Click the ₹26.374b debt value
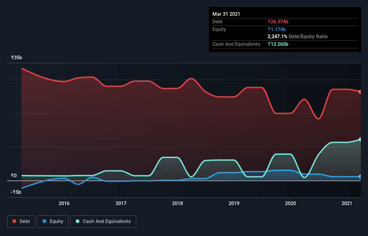 [x=278, y=22]
